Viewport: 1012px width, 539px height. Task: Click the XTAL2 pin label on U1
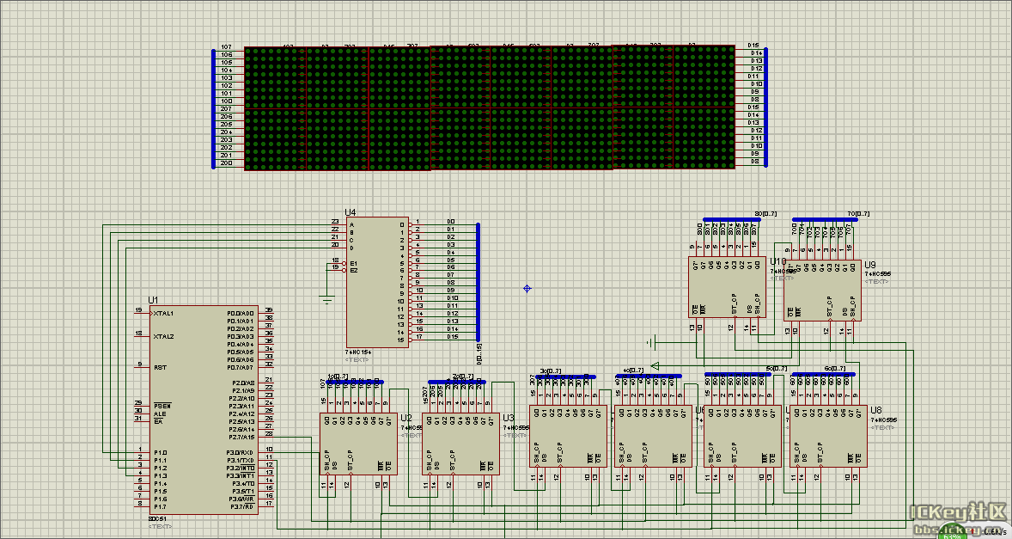click(164, 336)
